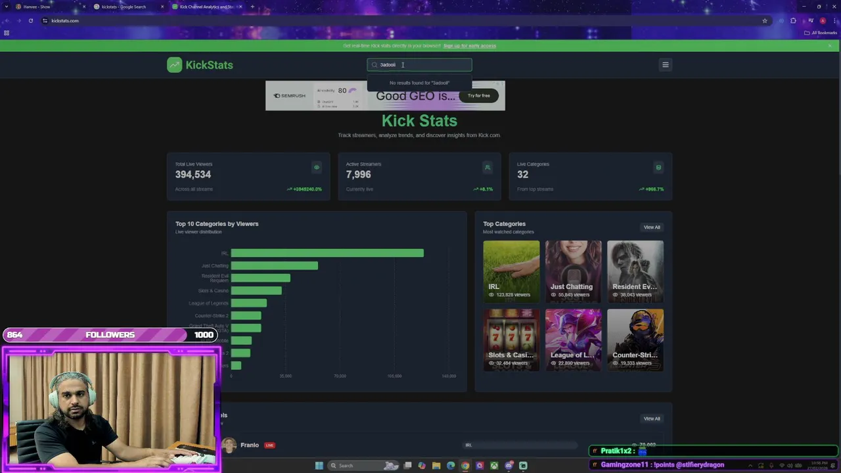
Task: Open Microsoft Edge from the taskbar
Action: tap(451, 466)
